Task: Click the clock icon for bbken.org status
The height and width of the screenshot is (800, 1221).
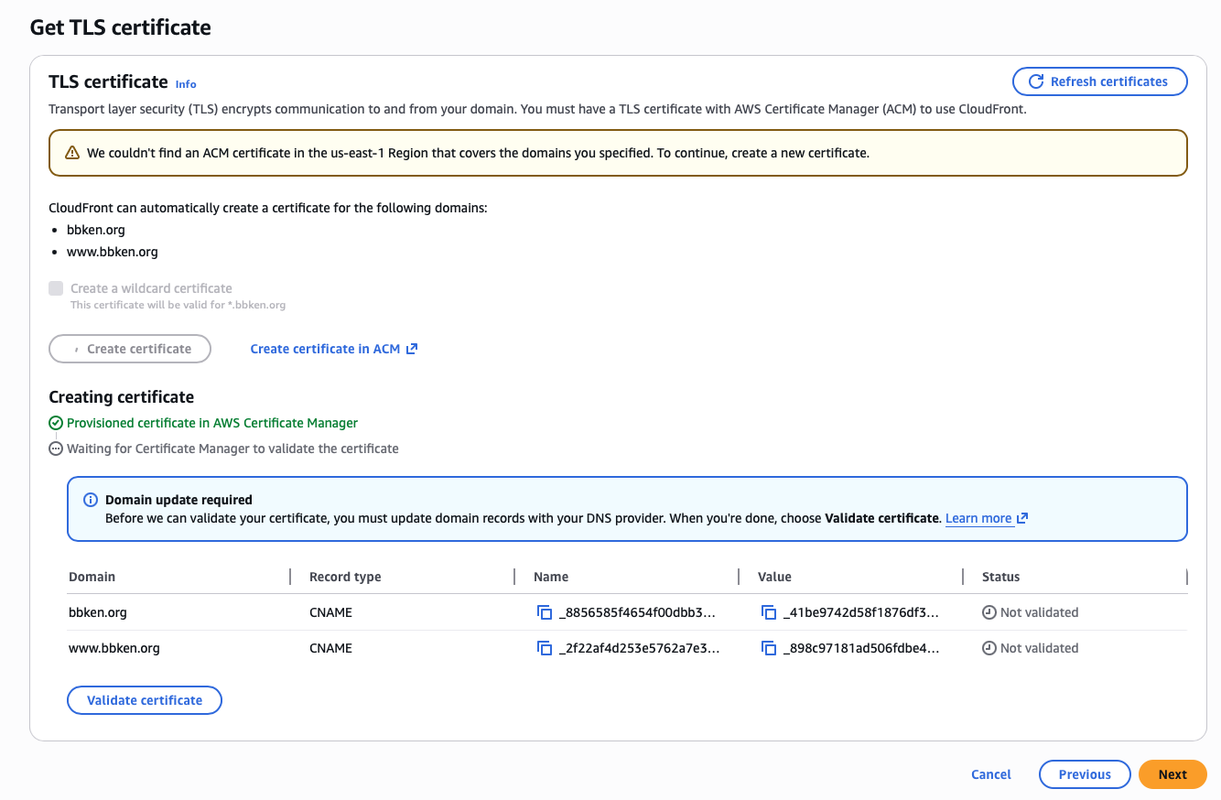Action: click(989, 612)
